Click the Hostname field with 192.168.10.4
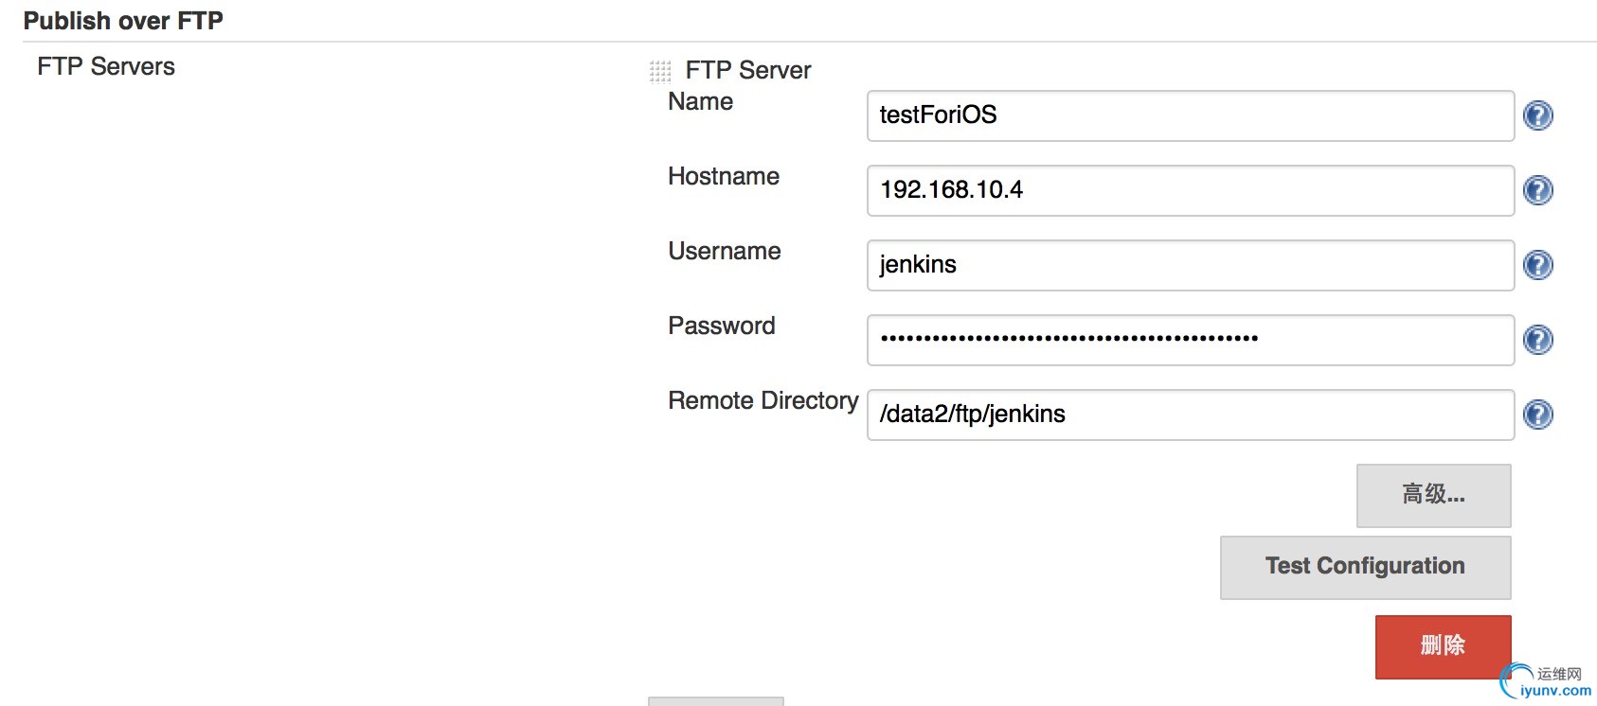The width and height of the screenshot is (1597, 706). point(1190,190)
